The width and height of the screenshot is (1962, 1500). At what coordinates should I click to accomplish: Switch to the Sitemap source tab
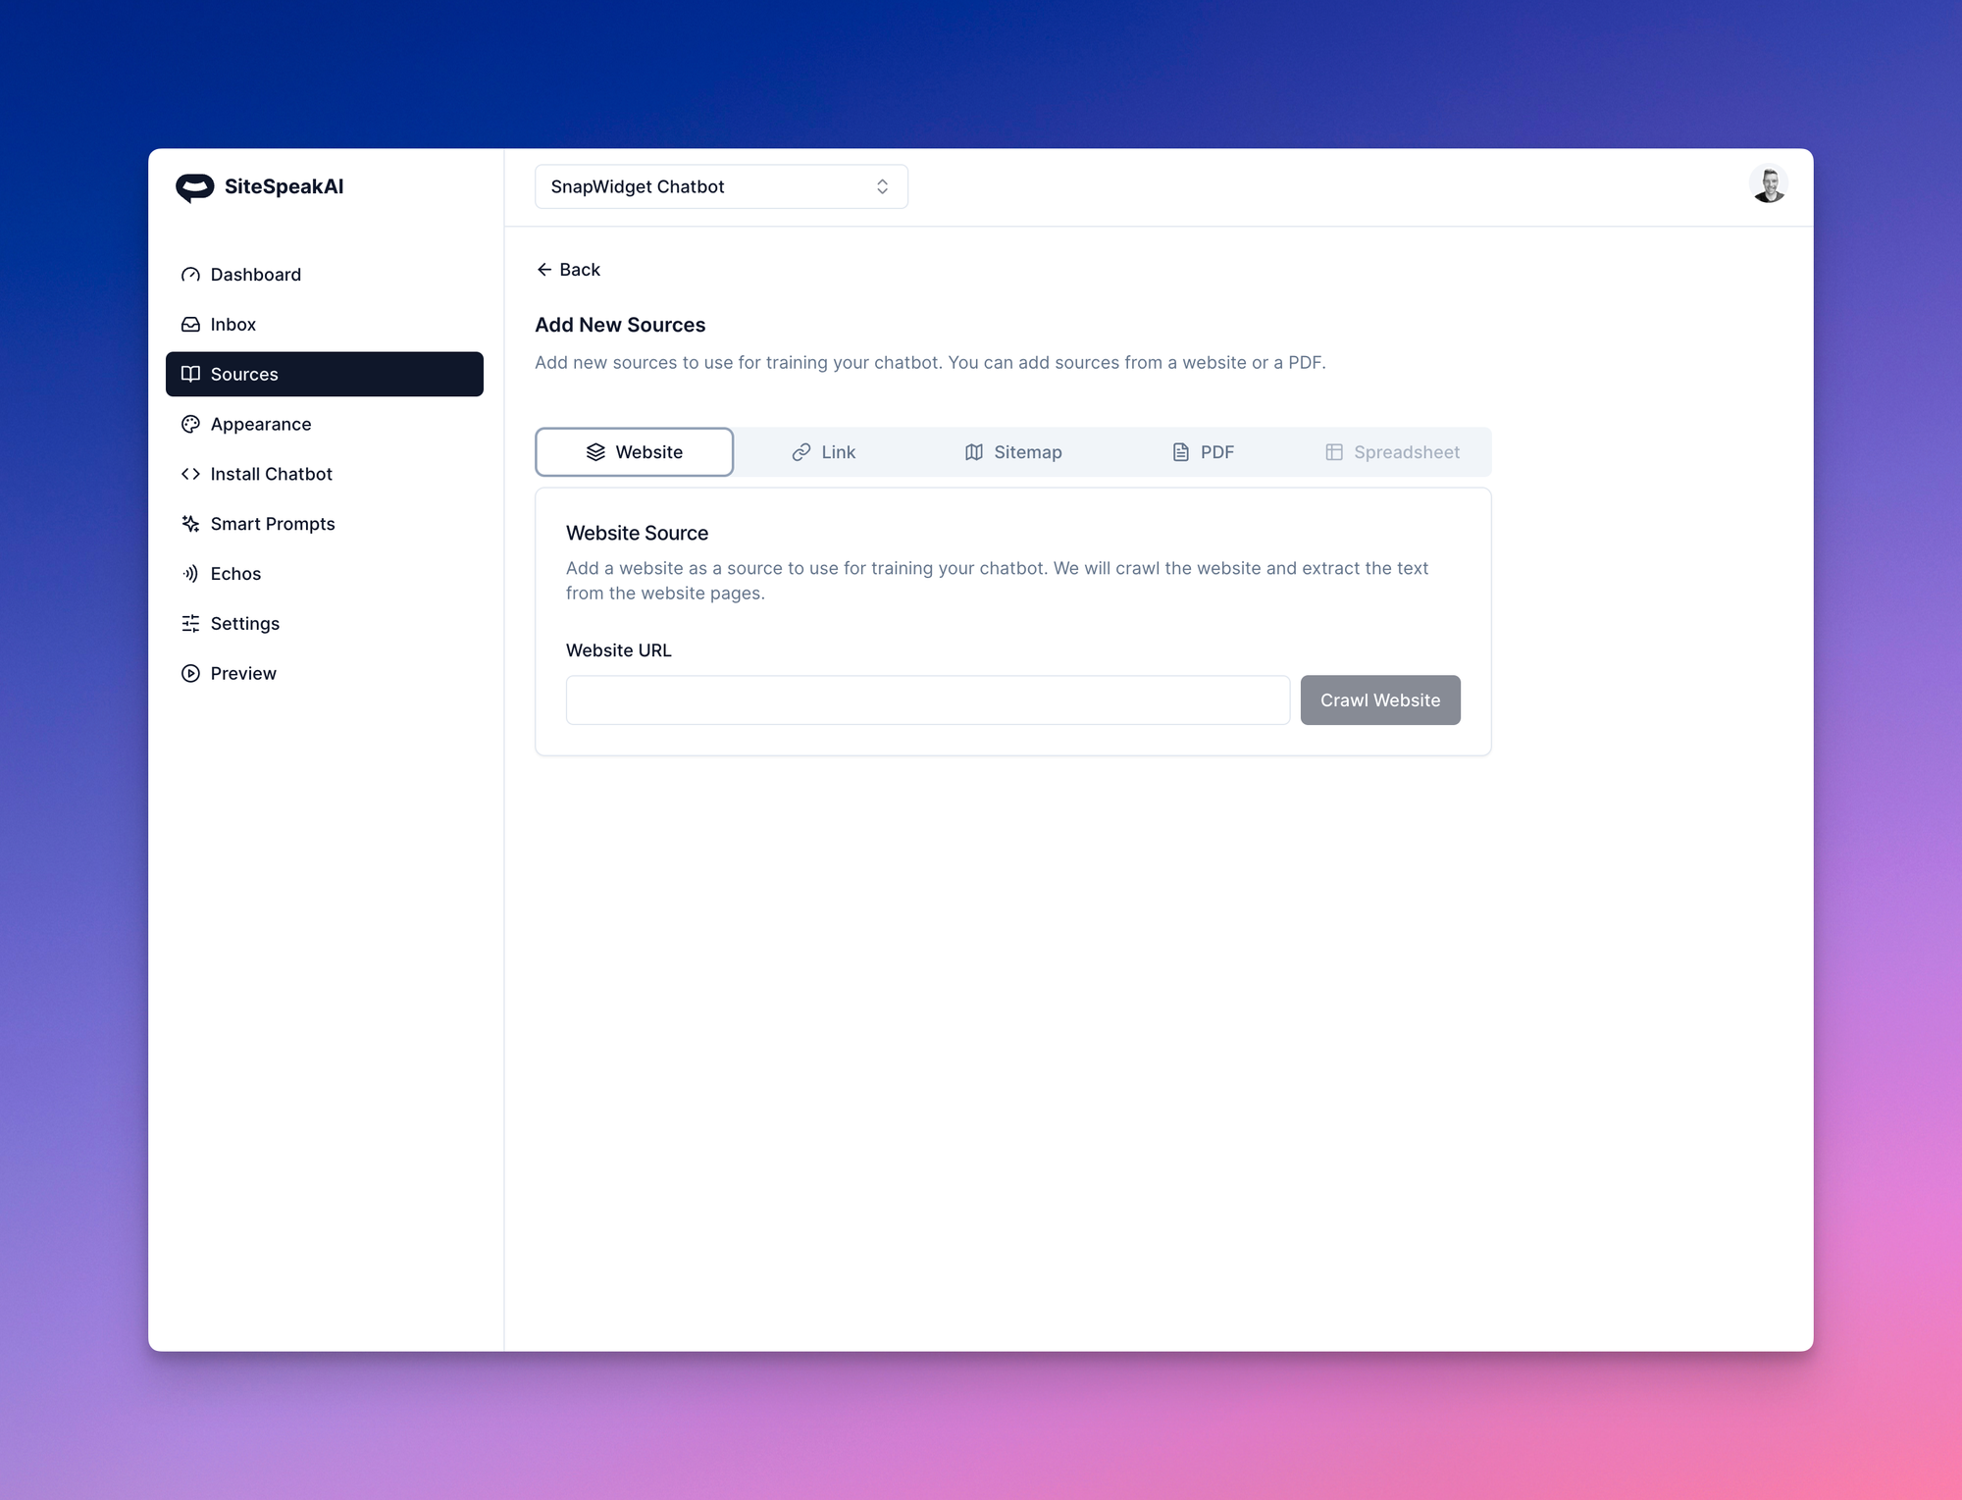pyautogui.click(x=1013, y=452)
